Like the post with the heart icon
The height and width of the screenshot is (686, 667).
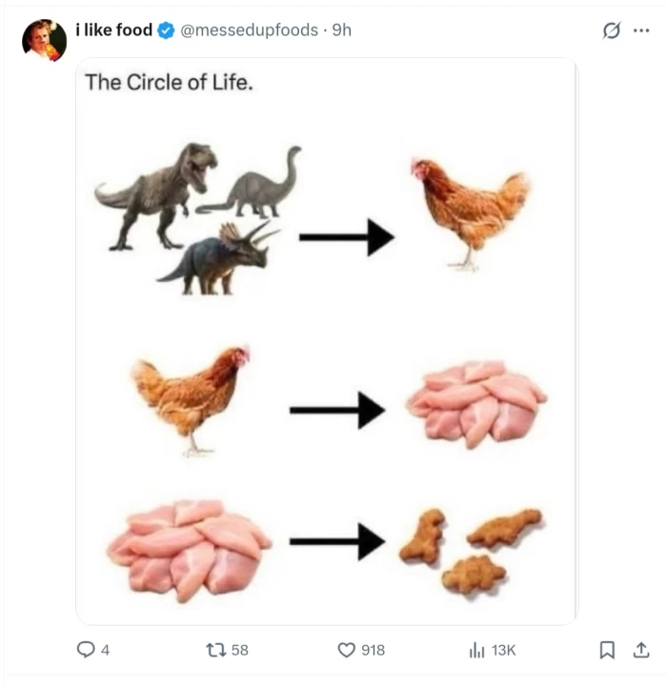(347, 650)
